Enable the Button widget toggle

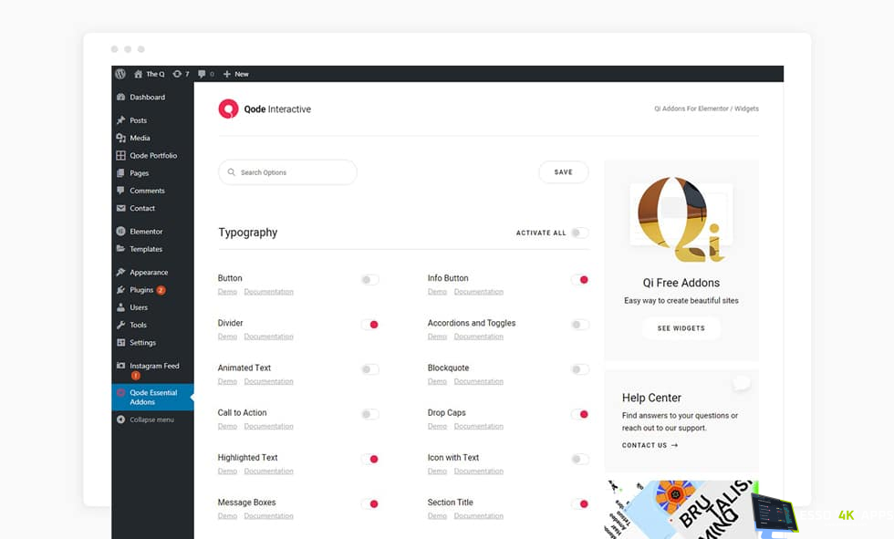[x=369, y=280]
